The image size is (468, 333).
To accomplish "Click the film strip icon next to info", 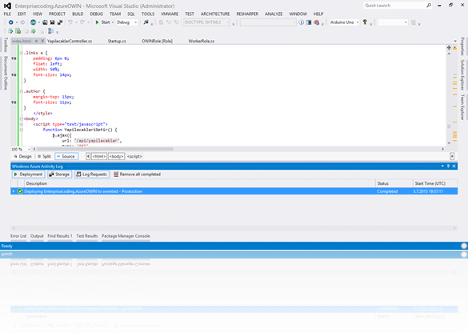I will 309,22.
